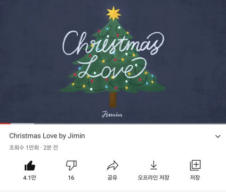Click the yellow star atop the tree

[113, 14]
